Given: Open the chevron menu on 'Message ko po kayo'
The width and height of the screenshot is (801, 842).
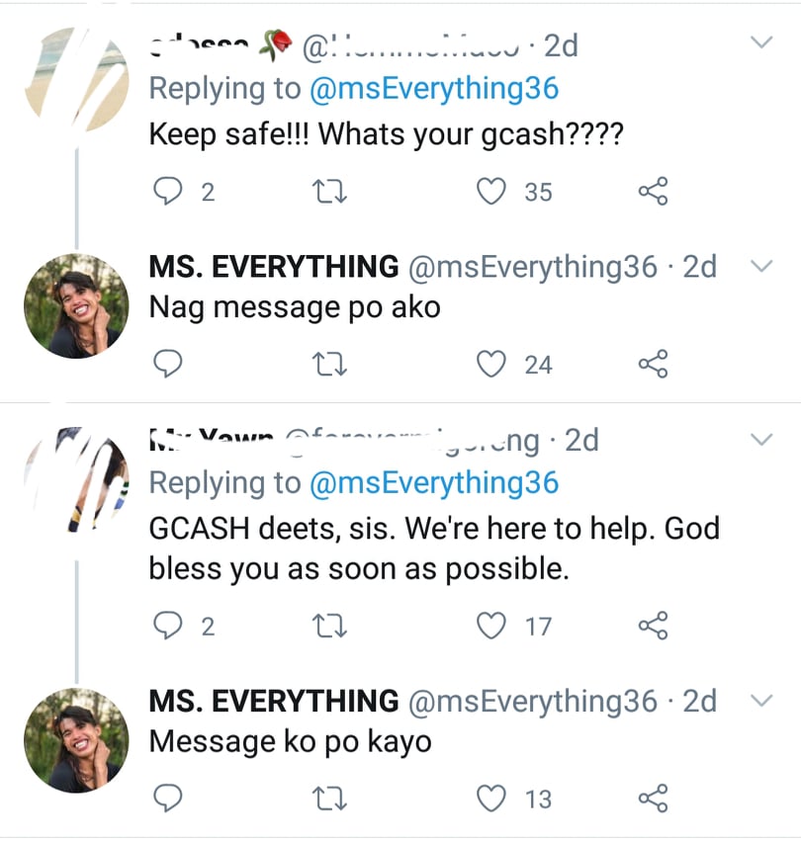Looking at the screenshot, I should pos(760,700).
